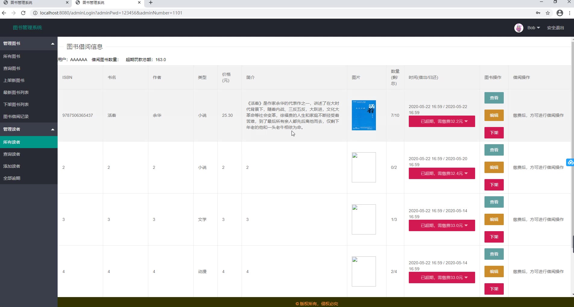Open 上架新图书 in the sidebar
Viewport: 574px width, 307px height.
click(29, 80)
